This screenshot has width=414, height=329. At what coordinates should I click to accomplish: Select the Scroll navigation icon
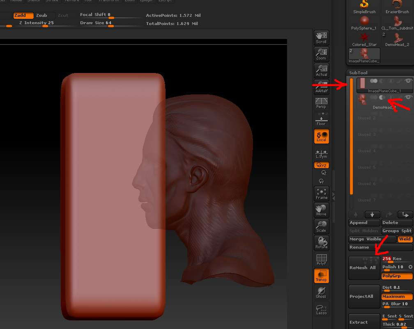pyautogui.click(x=321, y=37)
